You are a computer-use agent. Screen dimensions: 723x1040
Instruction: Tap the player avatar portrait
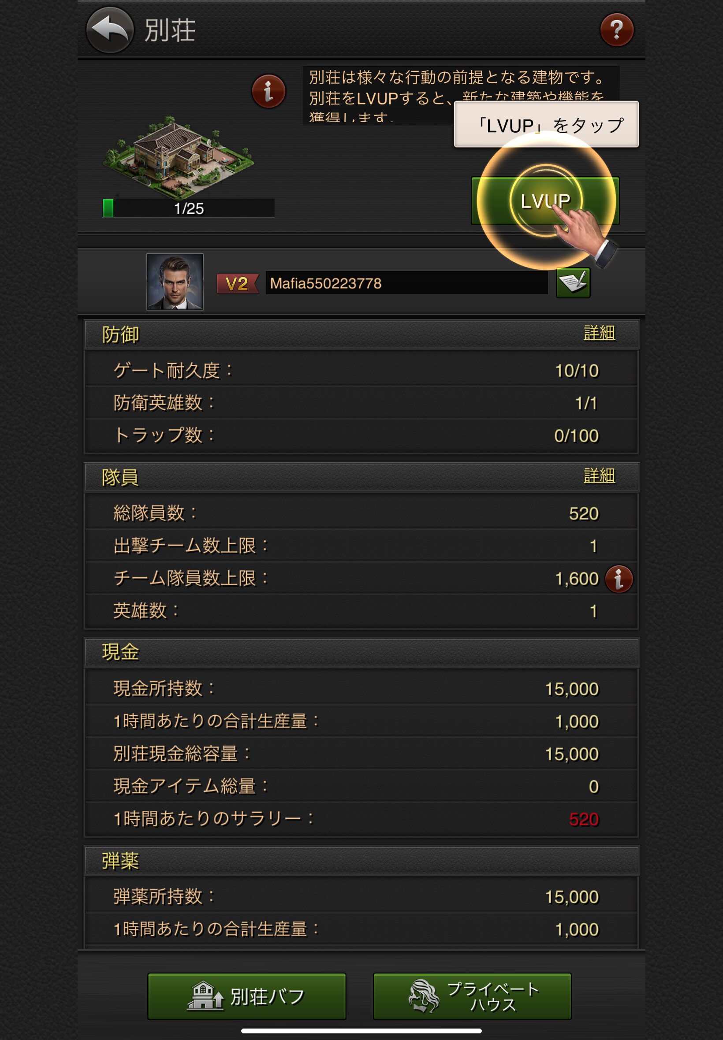175,282
